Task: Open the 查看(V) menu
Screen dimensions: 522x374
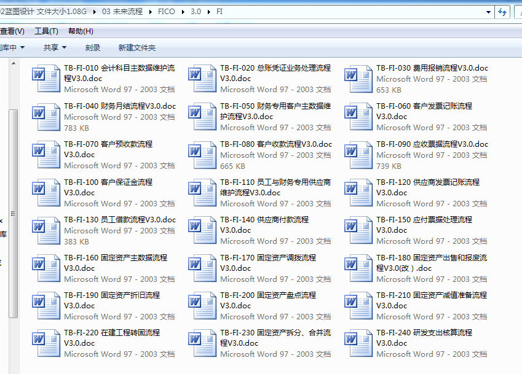Action: click(12, 31)
